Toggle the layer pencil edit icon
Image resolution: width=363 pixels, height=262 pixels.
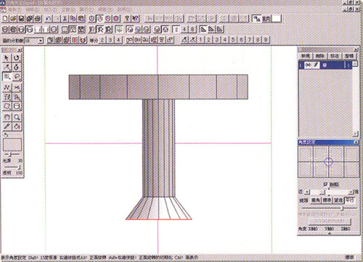[x=316, y=65]
